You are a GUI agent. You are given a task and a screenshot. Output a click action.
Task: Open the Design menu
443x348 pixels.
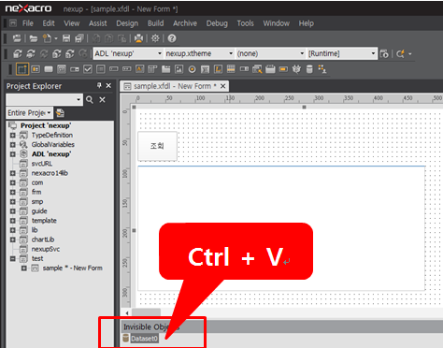point(127,23)
